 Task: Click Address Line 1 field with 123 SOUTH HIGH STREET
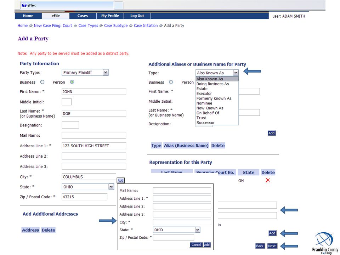[94, 146]
